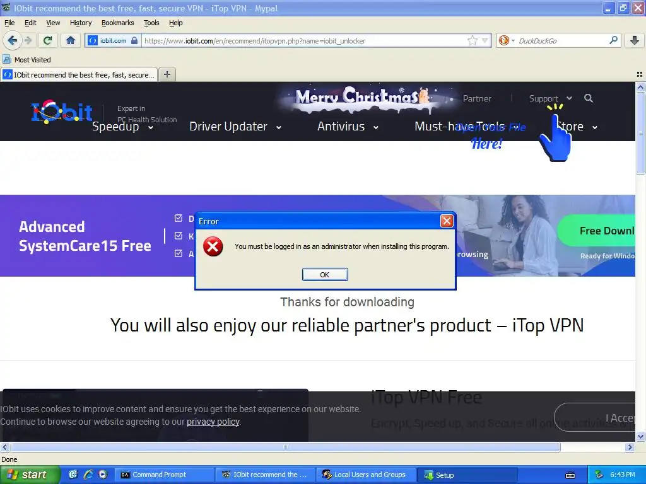Click the forward navigation arrow

[28, 40]
